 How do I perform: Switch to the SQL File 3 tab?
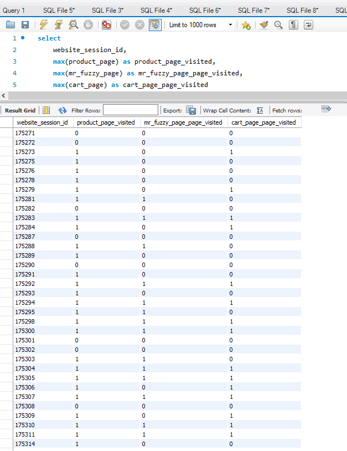[x=107, y=11]
